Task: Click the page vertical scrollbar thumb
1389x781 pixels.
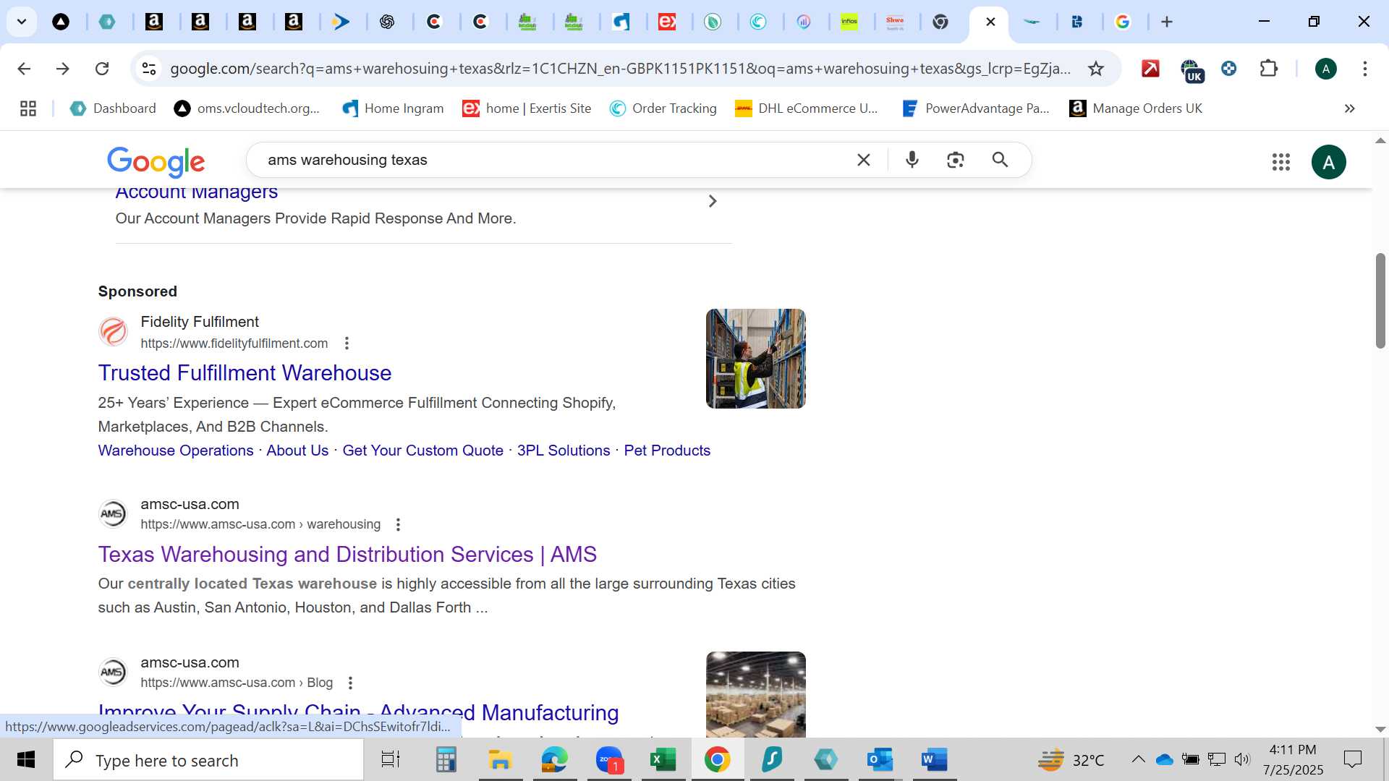Action: [x=1380, y=301]
